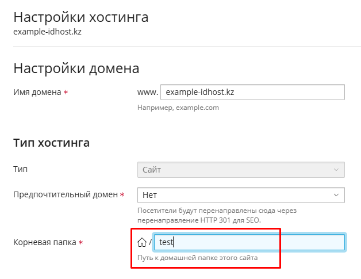Focus the domain name field example-idhost.kz
Screen dimensions: 361x279
point(252,92)
